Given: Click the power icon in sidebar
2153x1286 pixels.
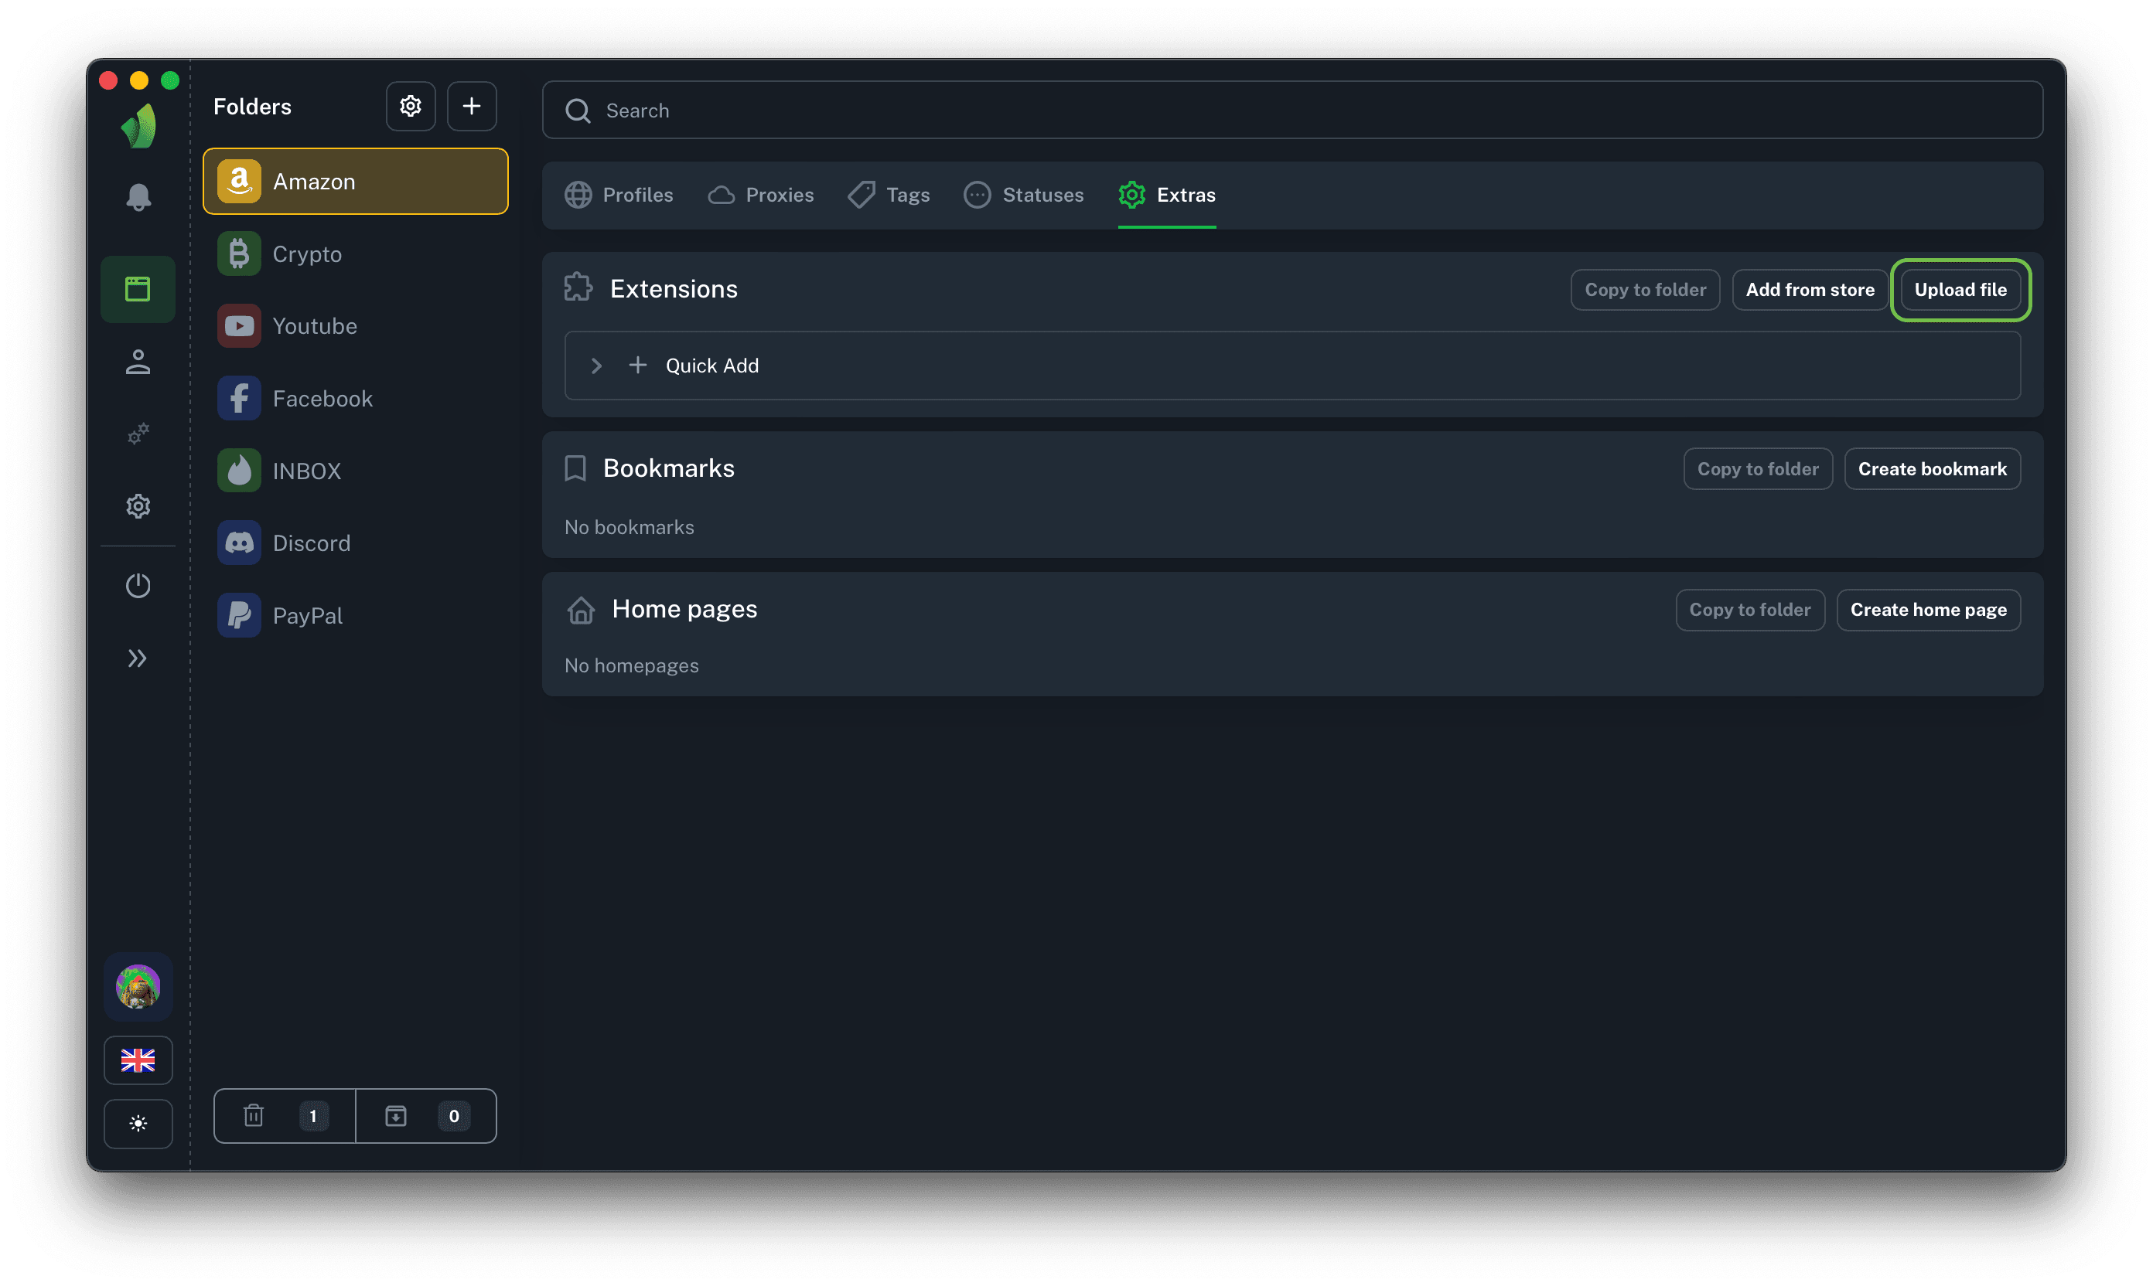Looking at the screenshot, I should pyautogui.click(x=138, y=586).
